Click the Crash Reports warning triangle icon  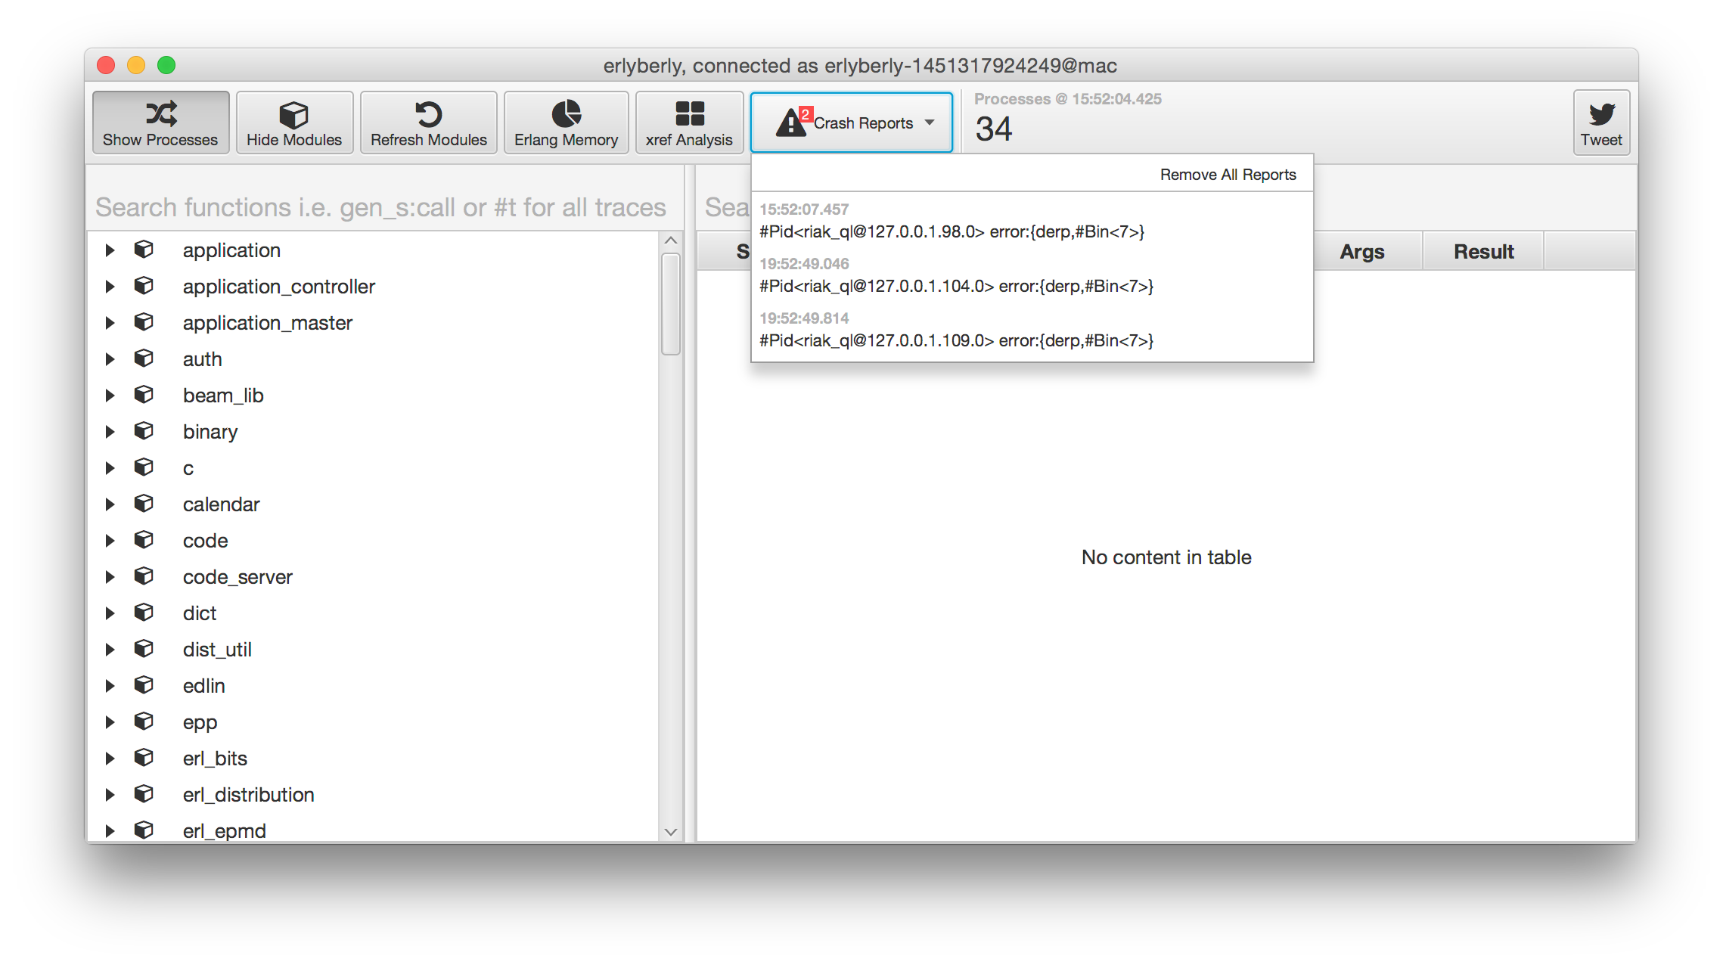(x=791, y=123)
